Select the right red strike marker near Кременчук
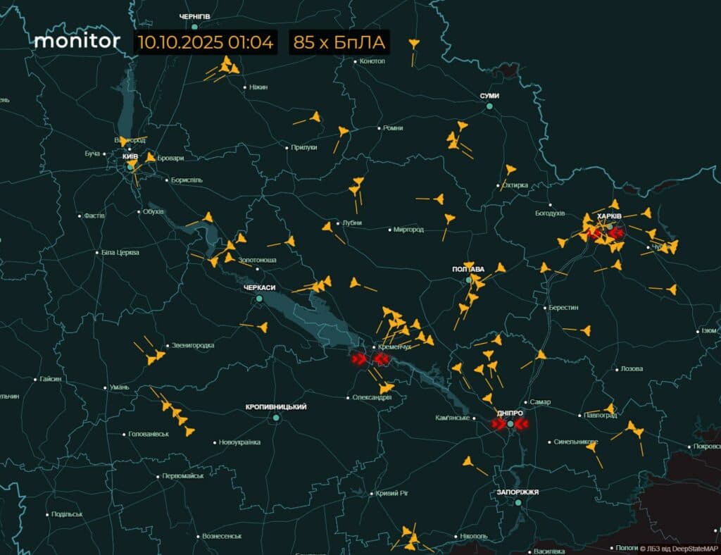This screenshot has width=721, height=555. (381, 358)
